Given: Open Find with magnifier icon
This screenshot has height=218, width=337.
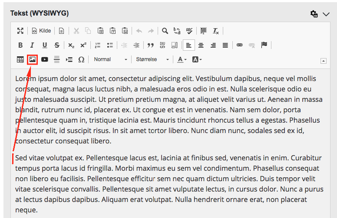Looking at the screenshot, I should [x=165, y=31].
